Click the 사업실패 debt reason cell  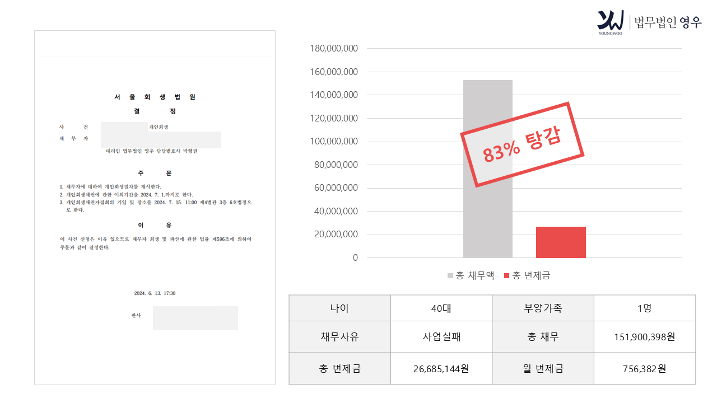[441, 337]
